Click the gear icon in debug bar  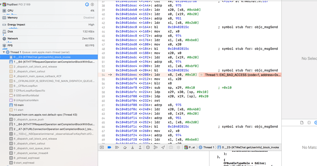(178, 147)
